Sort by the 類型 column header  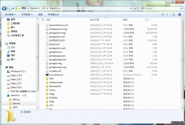(125, 20)
